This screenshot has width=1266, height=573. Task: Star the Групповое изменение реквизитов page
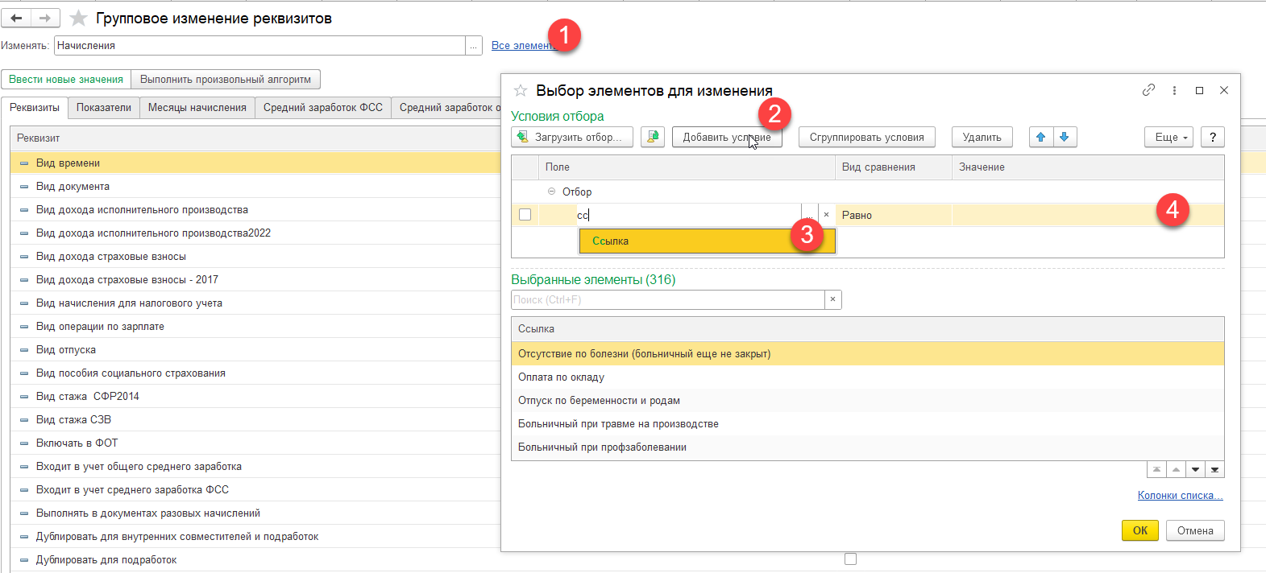coord(78,19)
